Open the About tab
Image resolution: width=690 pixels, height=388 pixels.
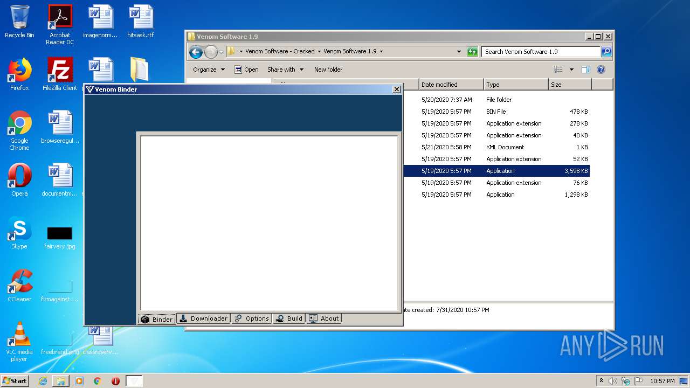coord(324,318)
